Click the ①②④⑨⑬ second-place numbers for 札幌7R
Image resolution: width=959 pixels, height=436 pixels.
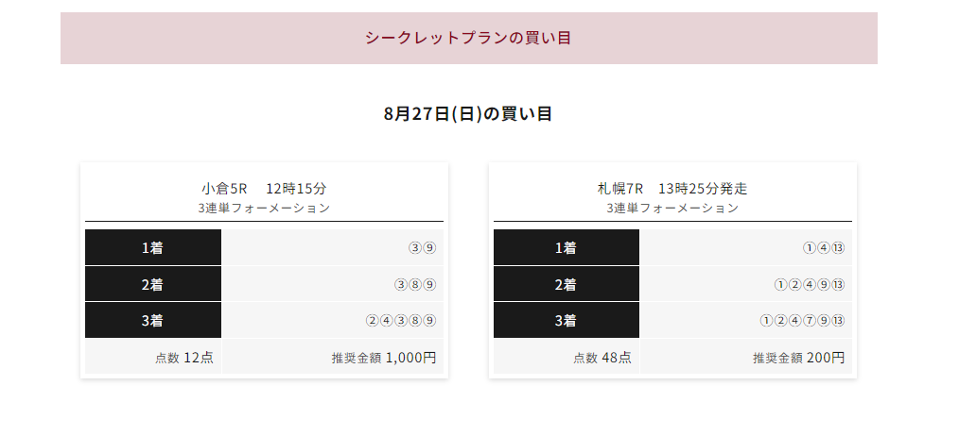(x=810, y=285)
